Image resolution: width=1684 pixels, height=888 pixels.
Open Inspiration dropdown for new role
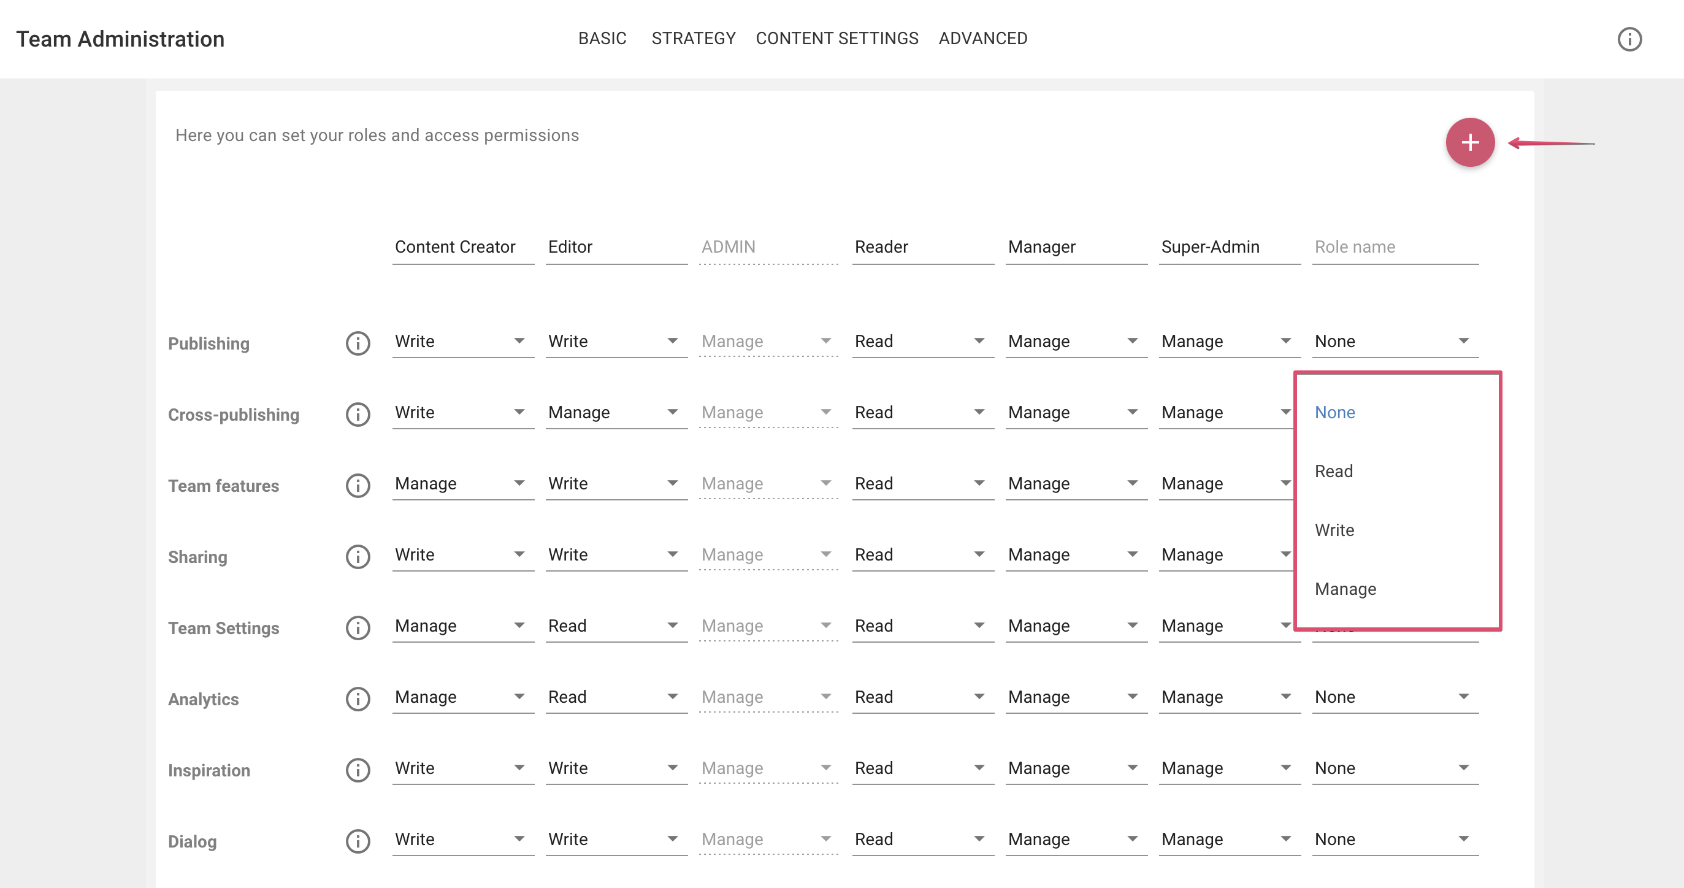tap(1395, 768)
